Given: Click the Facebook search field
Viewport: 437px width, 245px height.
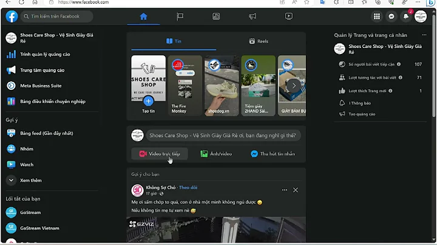Looking at the screenshot, I should (57, 16).
